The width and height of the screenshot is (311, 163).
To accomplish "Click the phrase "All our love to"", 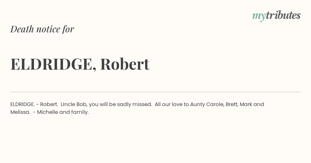I will point(172,104).
